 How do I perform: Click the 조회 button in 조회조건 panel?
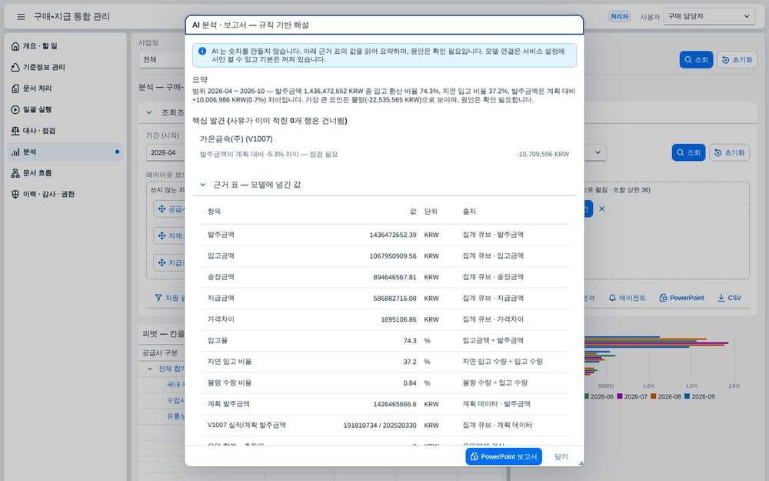tap(688, 152)
